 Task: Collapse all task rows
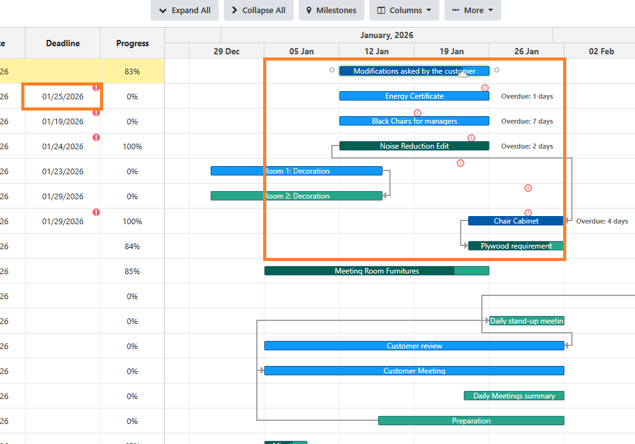(x=258, y=11)
